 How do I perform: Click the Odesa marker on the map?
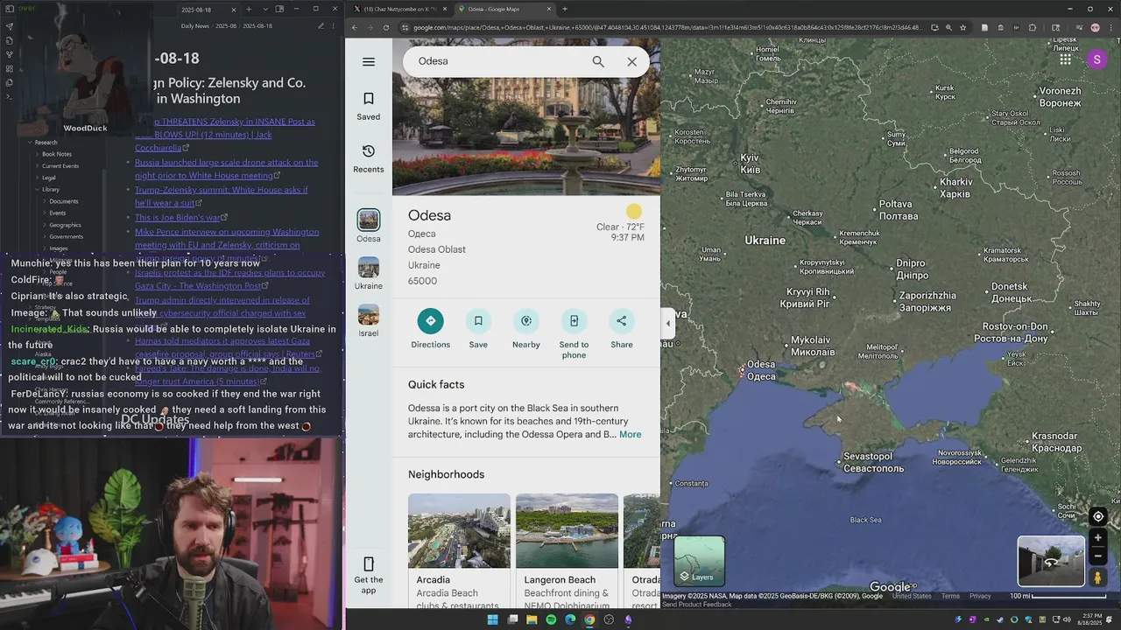(x=743, y=372)
